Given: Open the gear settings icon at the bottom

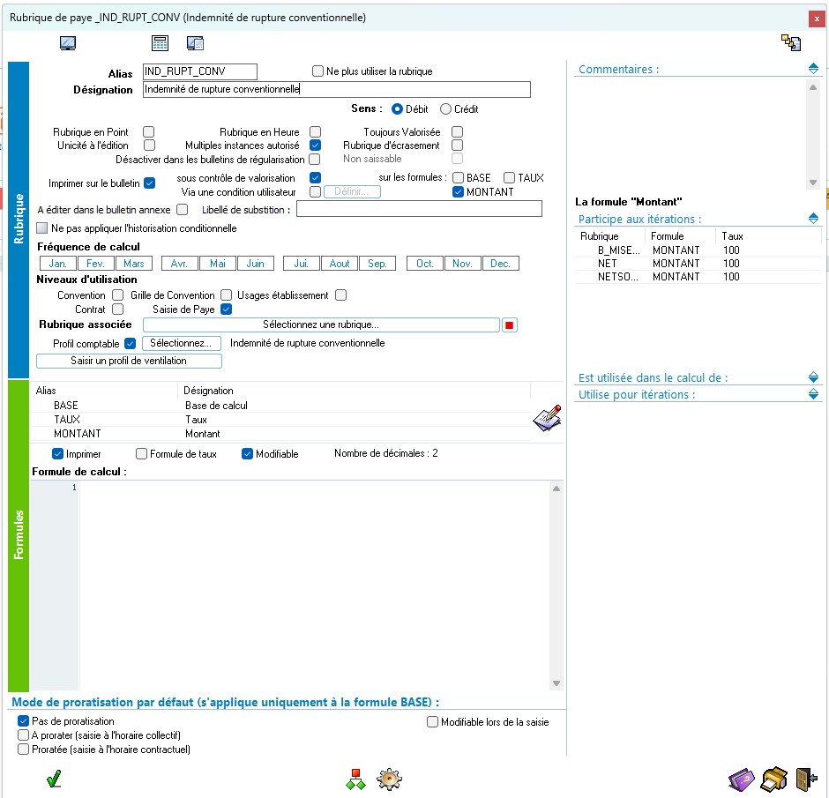Looking at the screenshot, I should pos(388,779).
